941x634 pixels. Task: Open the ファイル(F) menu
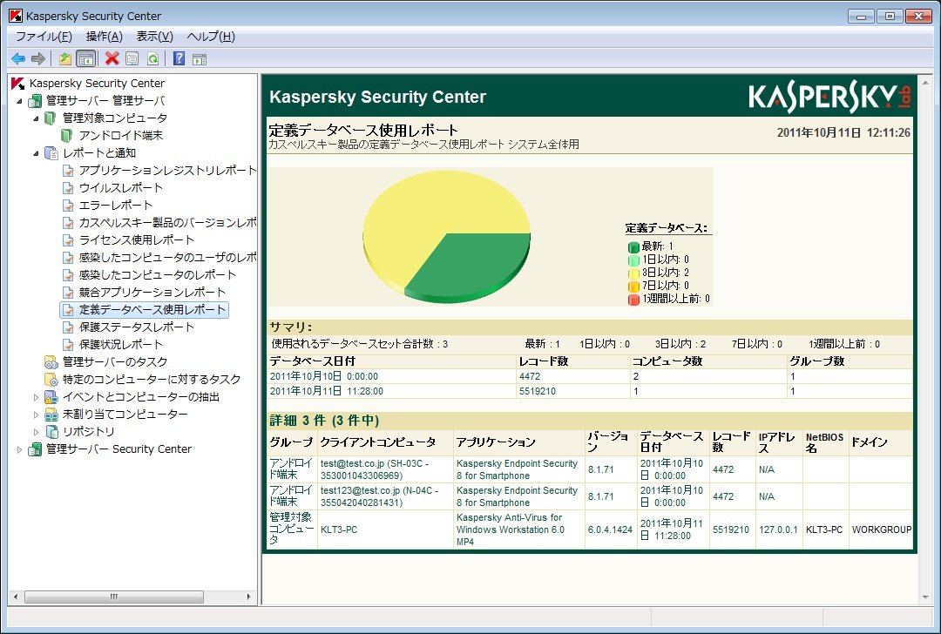pos(44,37)
